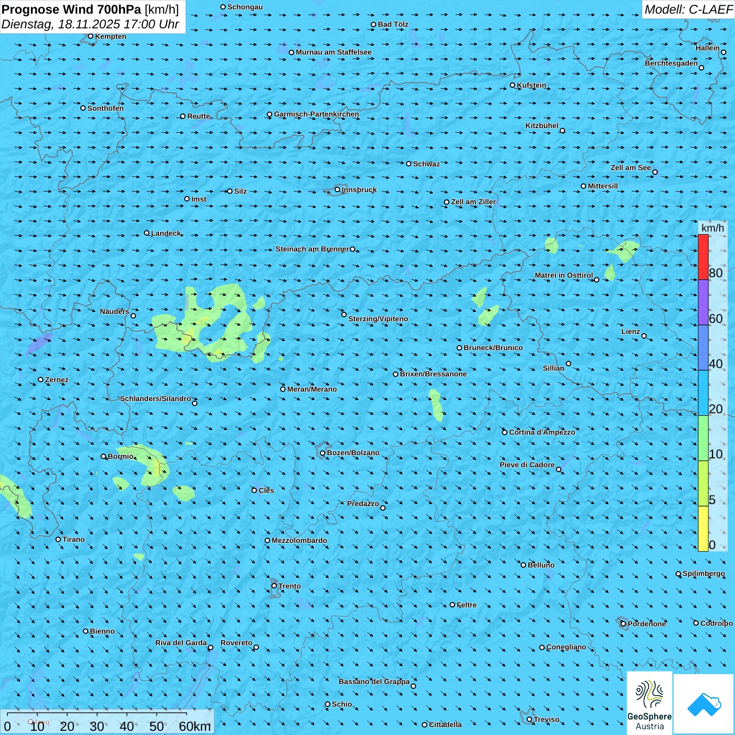Click the green 10-20 km/h legend color

point(703,438)
